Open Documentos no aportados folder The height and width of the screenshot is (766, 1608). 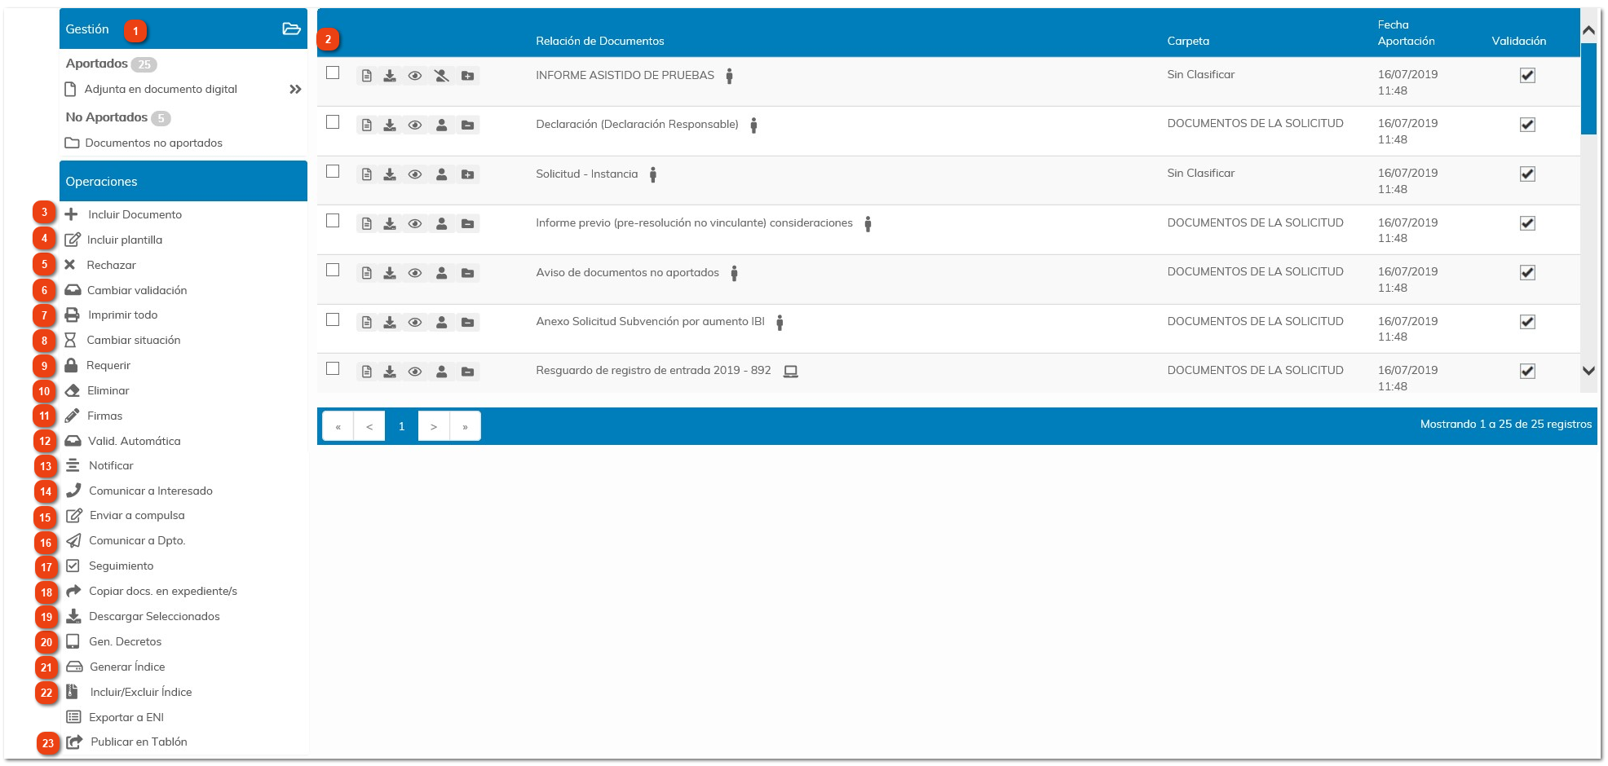pos(152,143)
